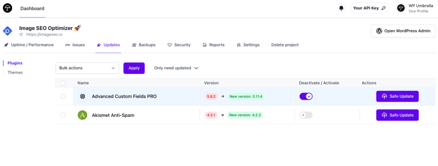The height and width of the screenshot is (166, 438).
Task: Open the notifications bell icon
Action: click(341, 8)
